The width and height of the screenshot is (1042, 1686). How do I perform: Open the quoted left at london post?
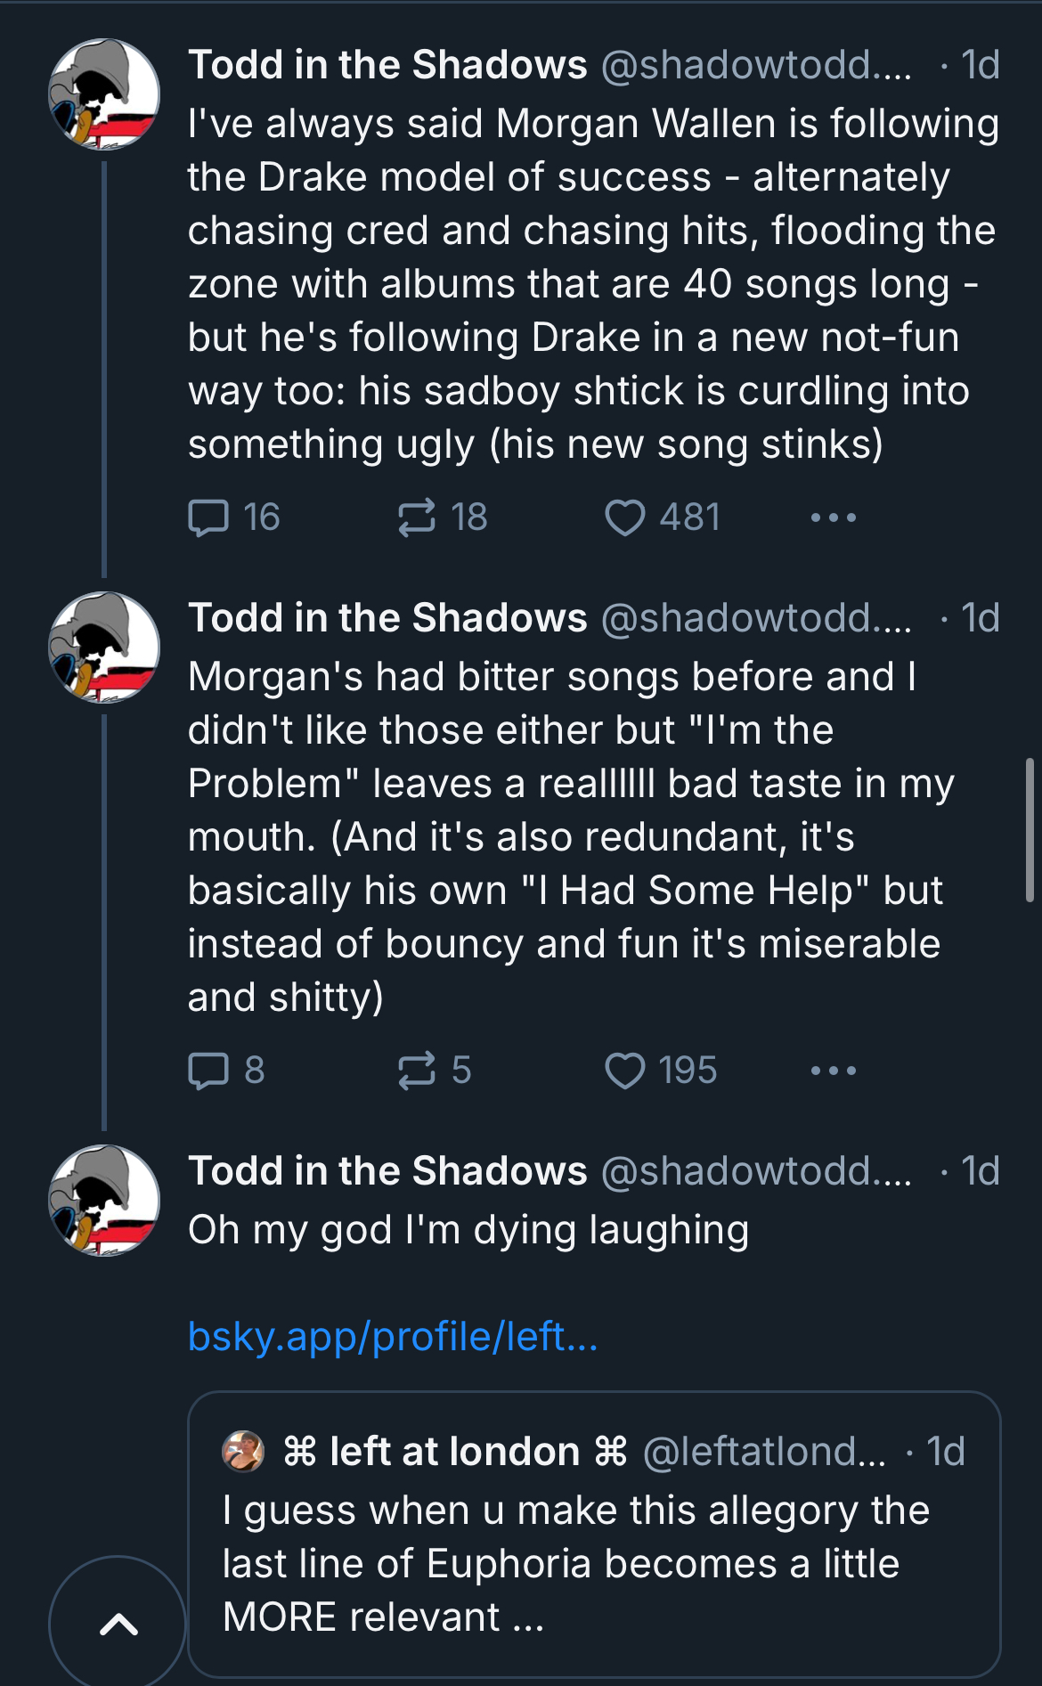point(594,1535)
